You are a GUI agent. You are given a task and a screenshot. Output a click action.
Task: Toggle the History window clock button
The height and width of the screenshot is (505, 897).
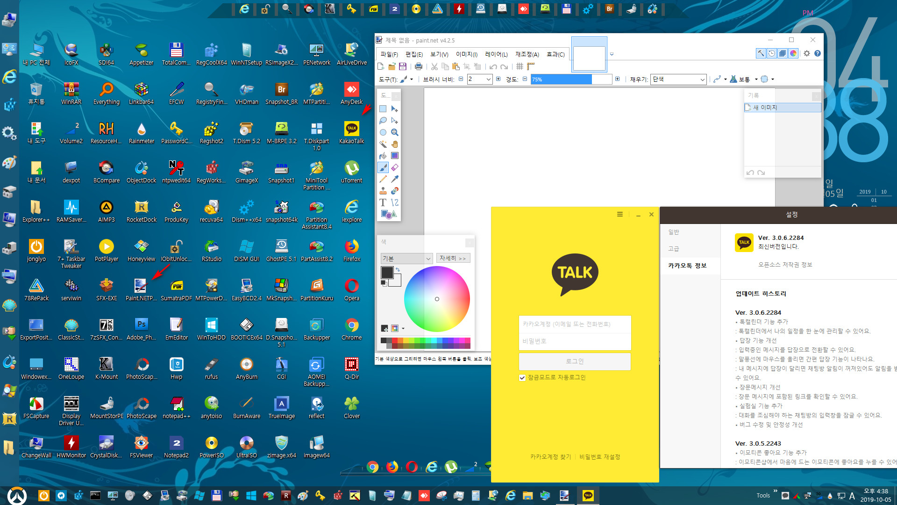tap(772, 53)
